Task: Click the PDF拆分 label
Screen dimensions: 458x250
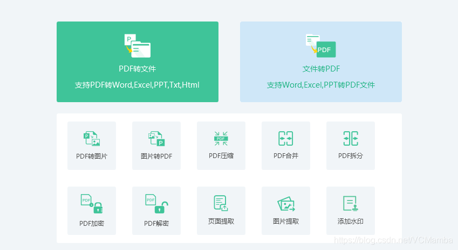Action: (351, 156)
